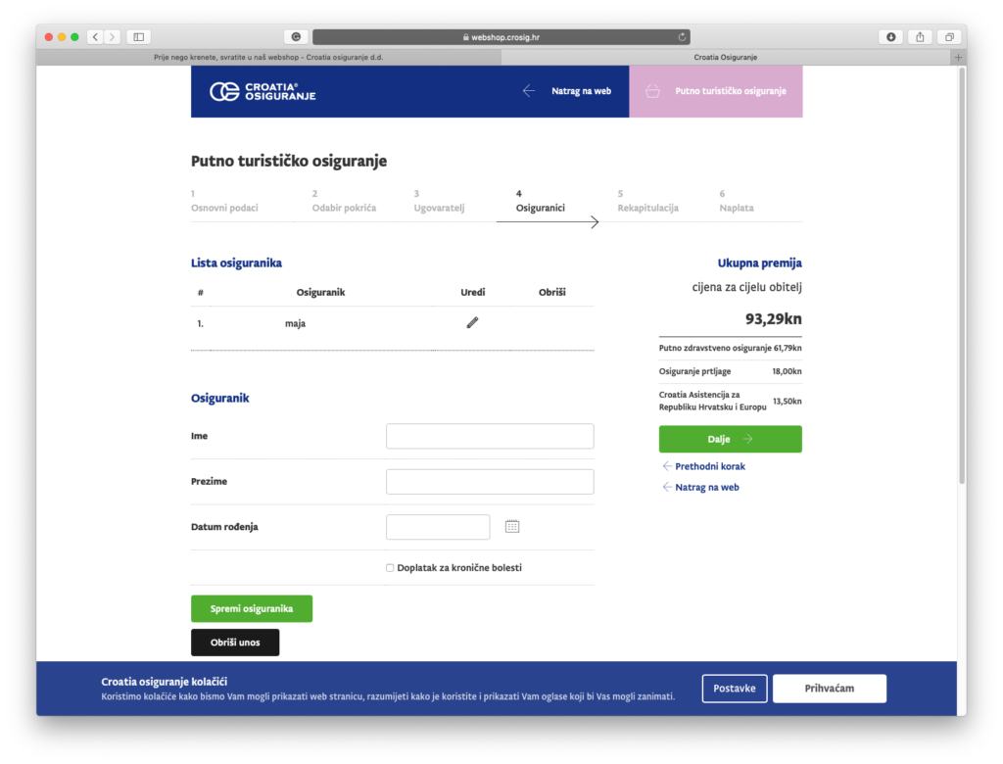This screenshot has width=1003, height=764.
Task: Click the Safari share icon
Action: pos(920,37)
